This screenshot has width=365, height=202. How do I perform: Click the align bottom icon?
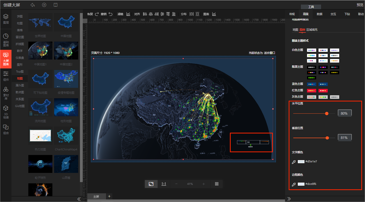(x=174, y=14)
